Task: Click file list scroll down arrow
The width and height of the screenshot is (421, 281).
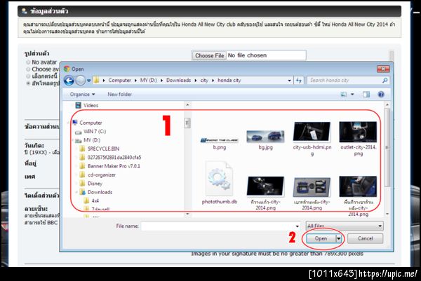Action: coord(387,214)
